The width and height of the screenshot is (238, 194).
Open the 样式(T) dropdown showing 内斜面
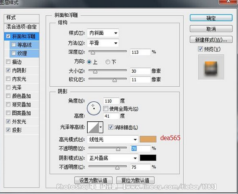click(x=103, y=33)
